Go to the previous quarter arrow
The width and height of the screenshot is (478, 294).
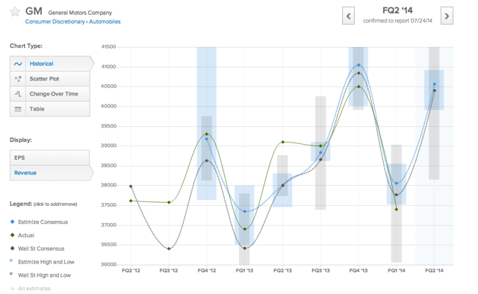pos(348,16)
